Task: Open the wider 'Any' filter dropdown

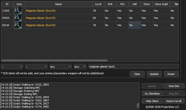Action: (60, 67)
